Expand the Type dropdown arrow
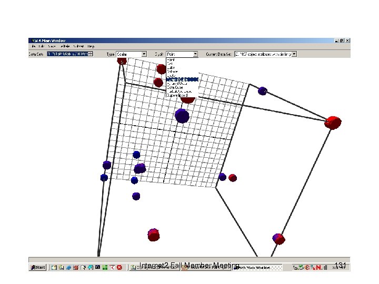The image size is (379, 284). click(144, 54)
